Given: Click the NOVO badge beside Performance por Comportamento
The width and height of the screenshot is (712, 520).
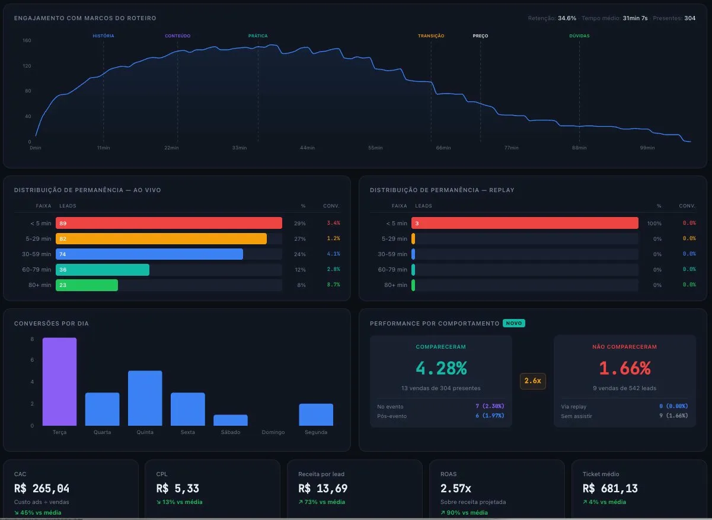Looking at the screenshot, I should tap(514, 323).
